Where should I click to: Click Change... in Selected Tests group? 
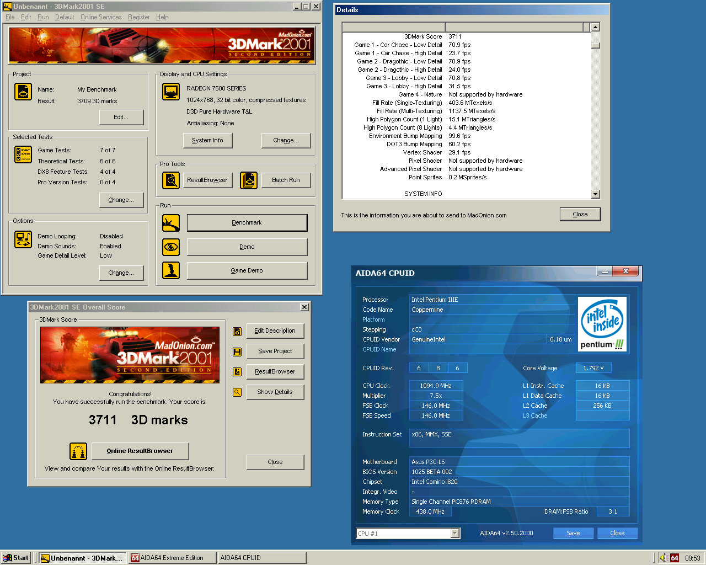[121, 200]
